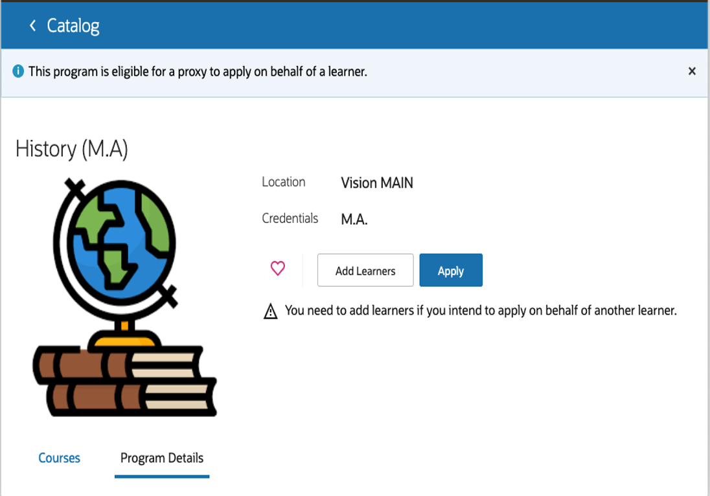Dismiss the proxy eligibility banner
This screenshot has width=710, height=496.
click(x=691, y=71)
